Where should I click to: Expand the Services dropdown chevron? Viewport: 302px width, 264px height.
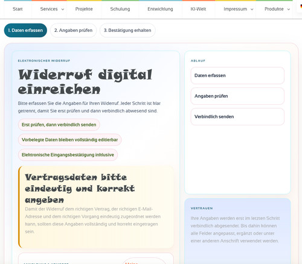tap(63, 9)
